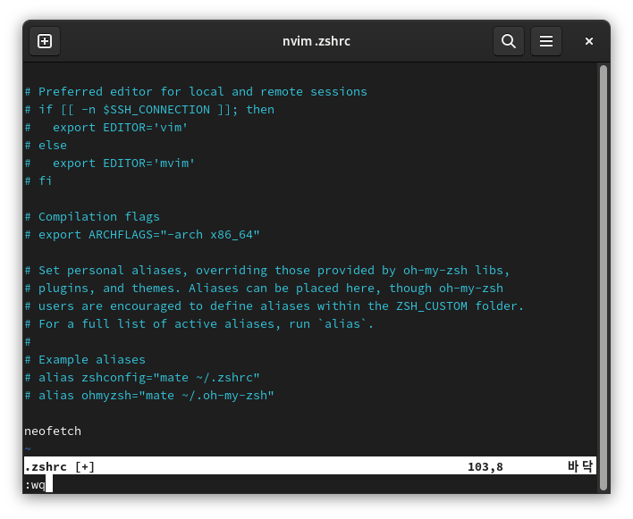Click the line with EDITOR='vim'
The width and height of the screenshot is (633, 519).
tap(106, 127)
